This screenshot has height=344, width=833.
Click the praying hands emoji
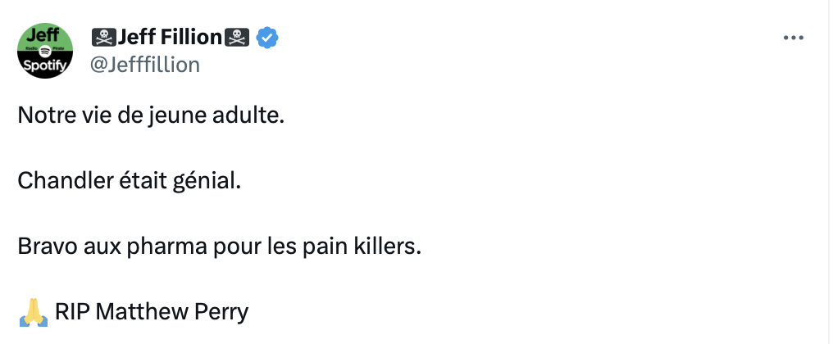pos(34,312)
